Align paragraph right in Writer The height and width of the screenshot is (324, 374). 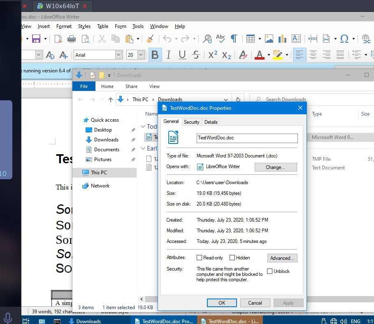coord(327,55)
